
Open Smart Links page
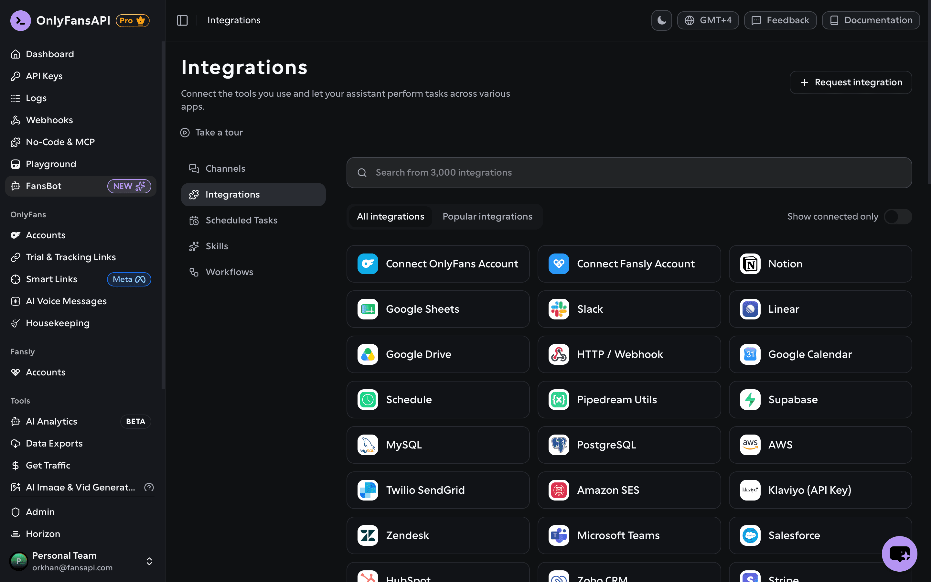pos(81,279)
